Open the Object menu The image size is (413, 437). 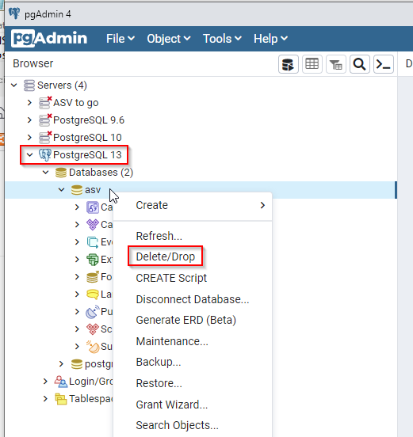click(x=169, y=39)
